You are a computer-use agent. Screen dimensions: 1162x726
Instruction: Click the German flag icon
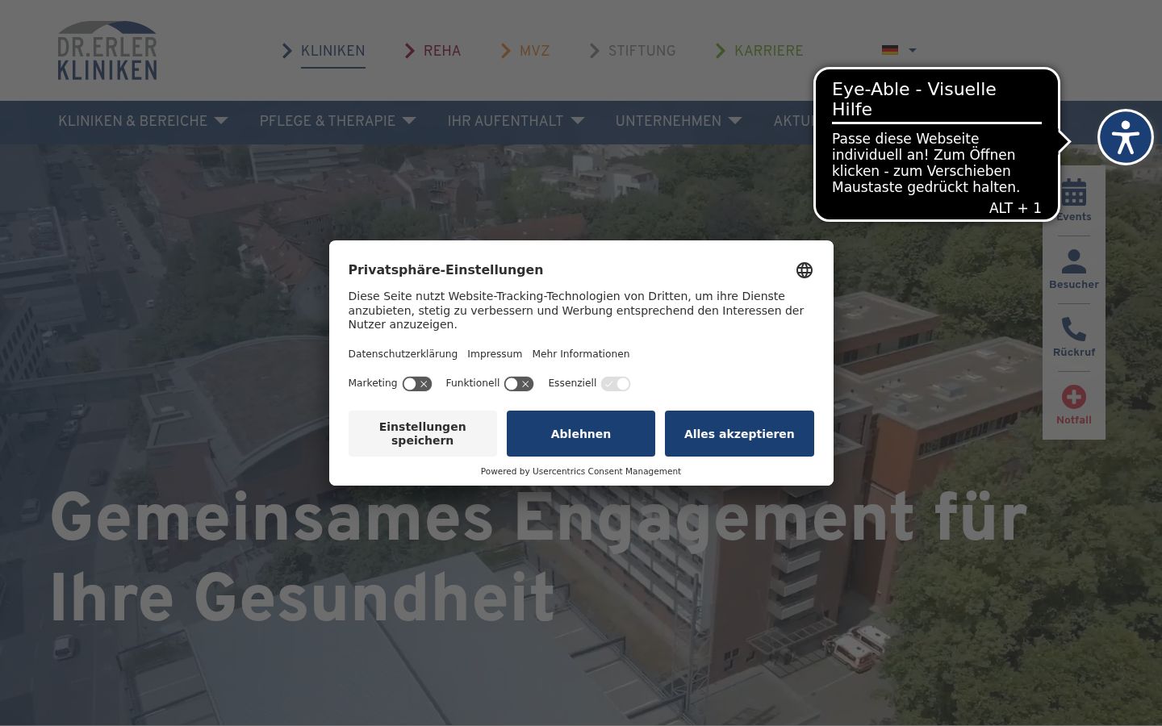890,50
